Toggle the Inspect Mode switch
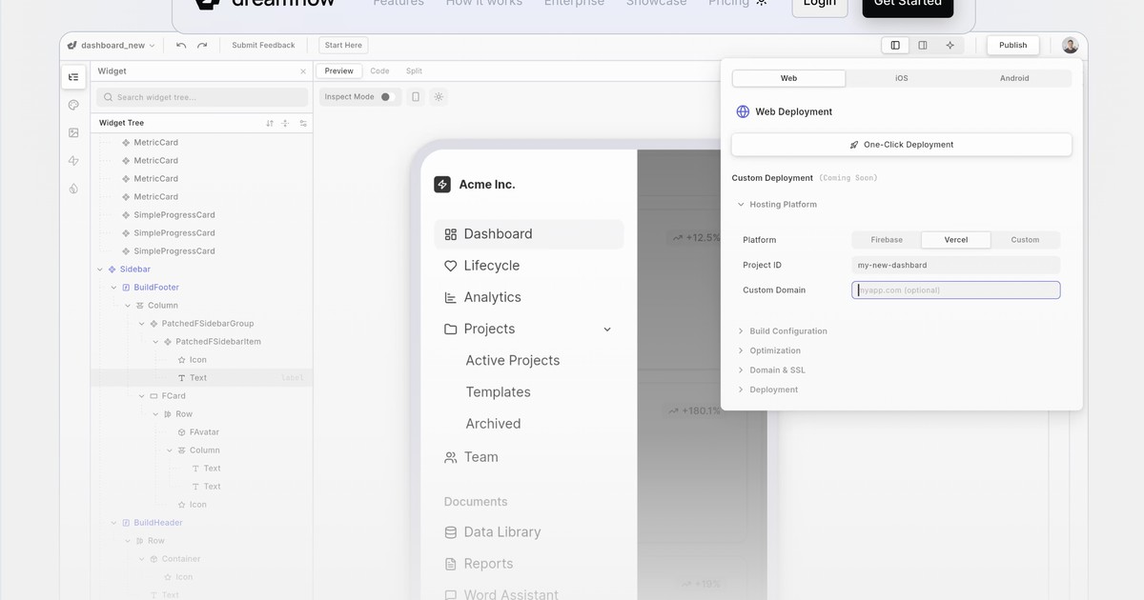 pos(387,96)
